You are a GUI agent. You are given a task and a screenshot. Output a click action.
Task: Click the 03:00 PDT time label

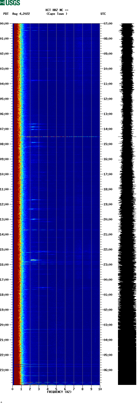pyautogui.click(x=4, y=69)
